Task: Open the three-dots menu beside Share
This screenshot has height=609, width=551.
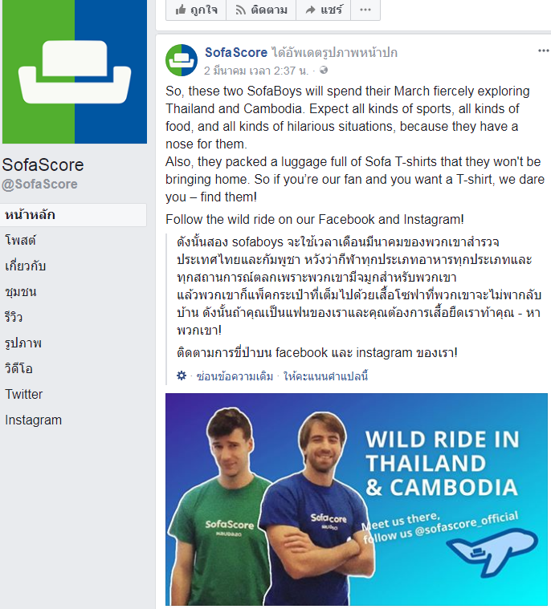Action: click(x=365, y=10)
